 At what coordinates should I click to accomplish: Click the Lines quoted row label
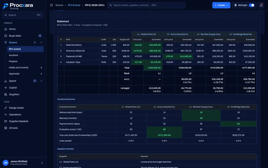[65, 141]
